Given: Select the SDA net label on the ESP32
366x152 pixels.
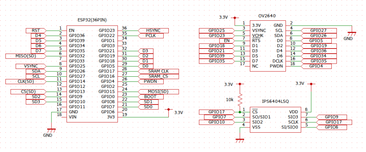Looking at the screenshot, I should 36,71.
